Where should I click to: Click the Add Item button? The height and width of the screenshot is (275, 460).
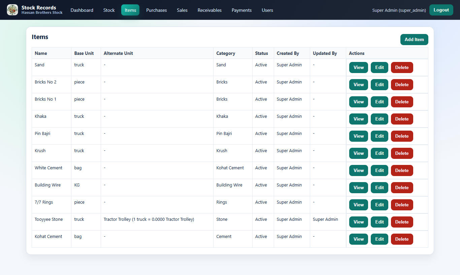(x=414, y=39)
